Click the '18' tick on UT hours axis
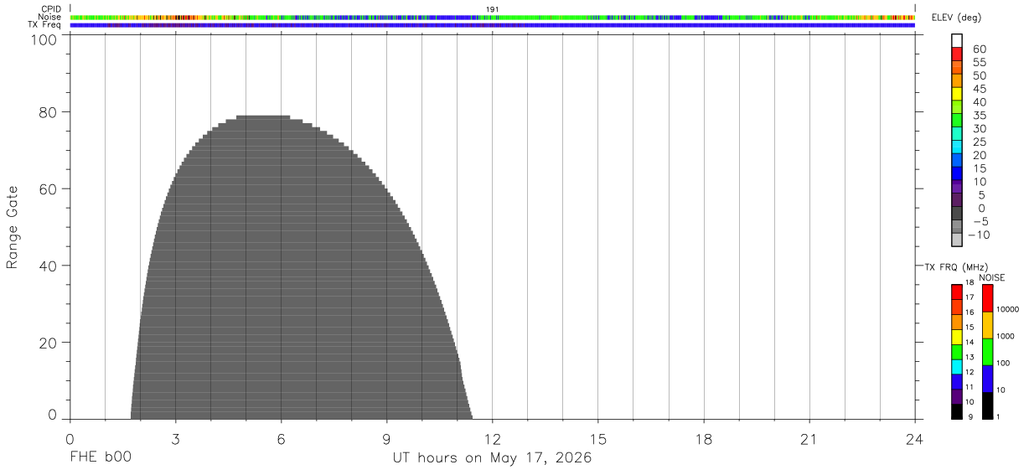 tap(703, 439)
